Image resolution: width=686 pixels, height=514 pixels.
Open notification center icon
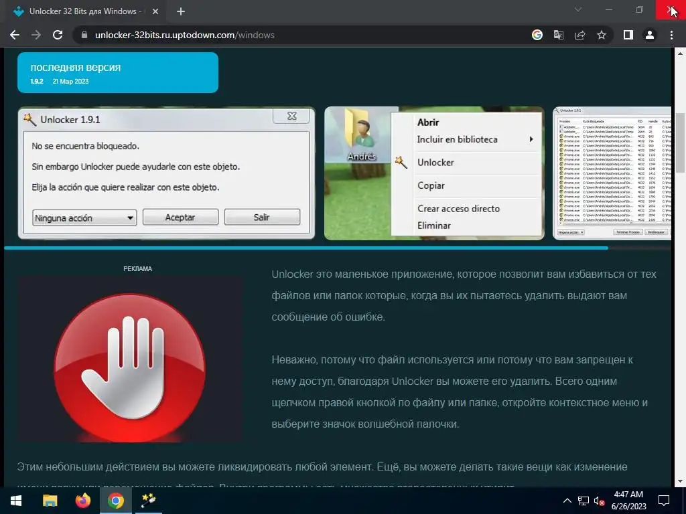click(664, 501)
